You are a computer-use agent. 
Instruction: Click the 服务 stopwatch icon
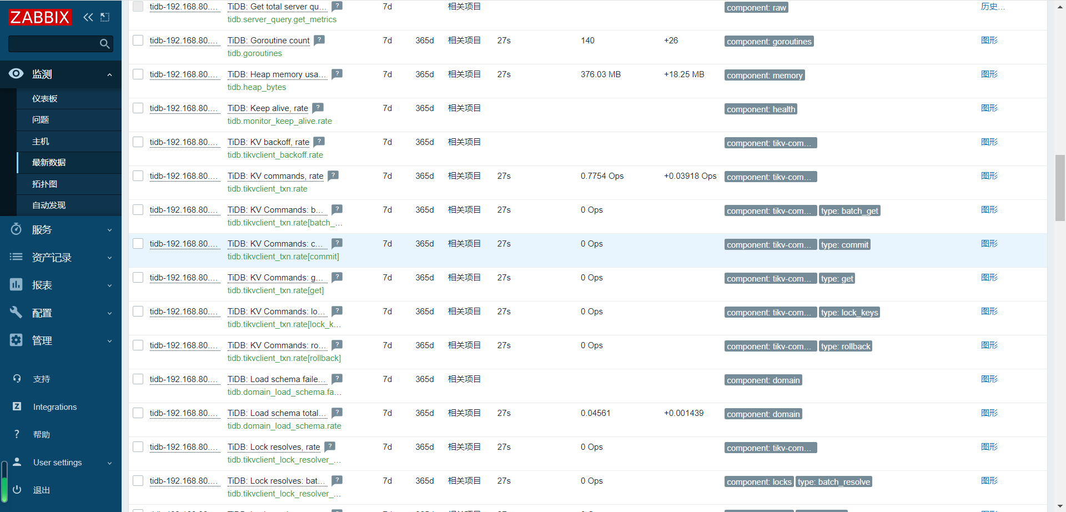16,229
